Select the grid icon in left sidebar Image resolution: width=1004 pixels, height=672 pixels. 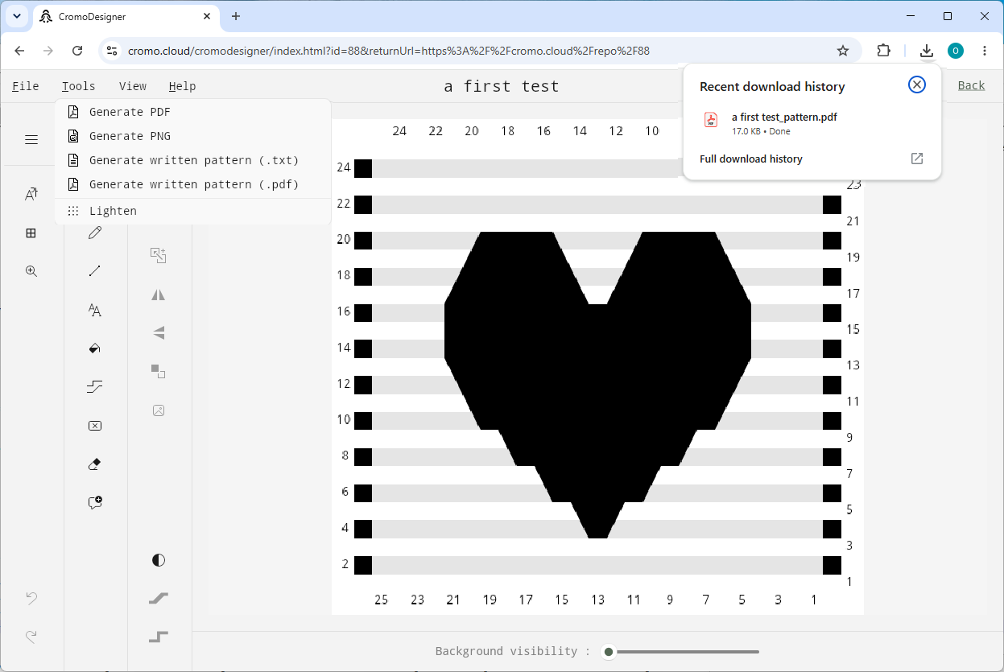[x=31, y=233]
